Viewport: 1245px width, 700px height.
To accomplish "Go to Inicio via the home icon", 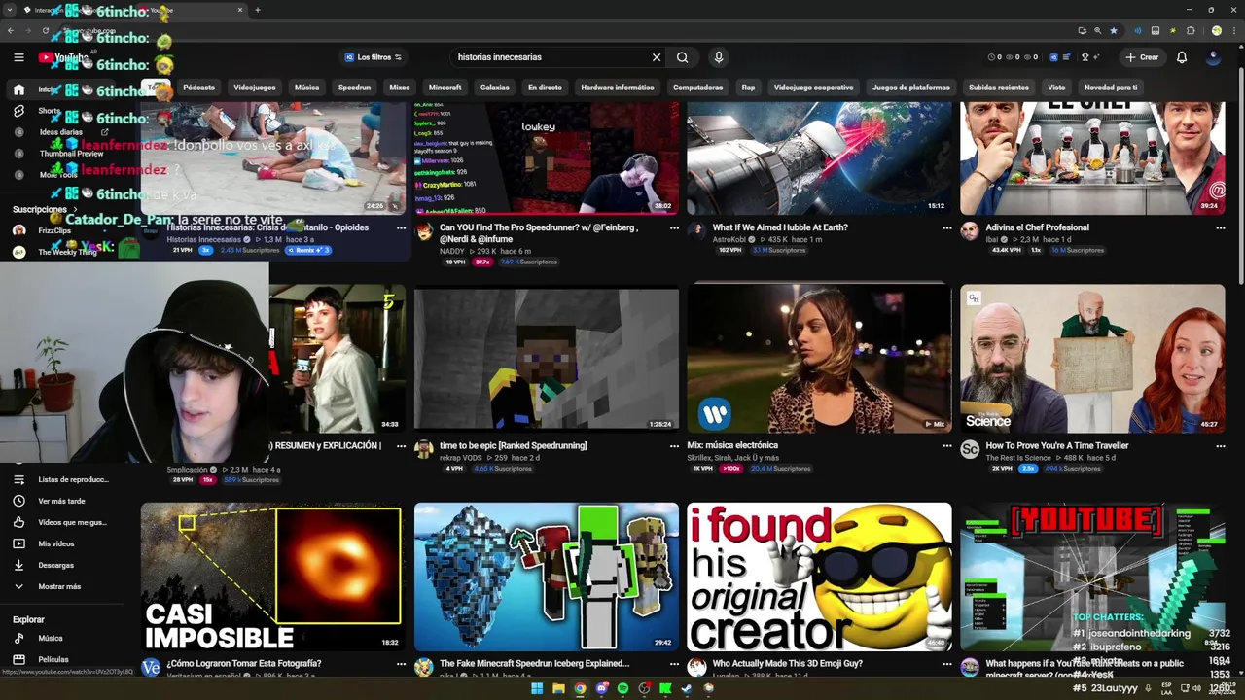I will tap(18, 89).
